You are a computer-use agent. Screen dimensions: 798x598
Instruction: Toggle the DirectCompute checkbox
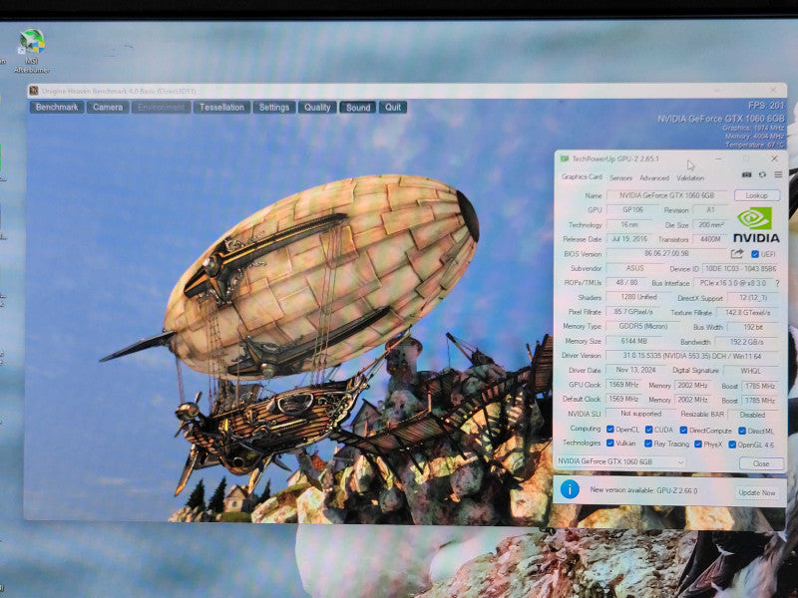point(683,431)
